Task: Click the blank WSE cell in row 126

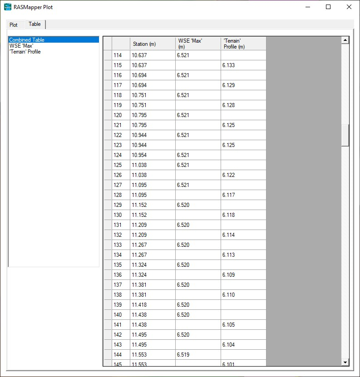Action: 198,175
